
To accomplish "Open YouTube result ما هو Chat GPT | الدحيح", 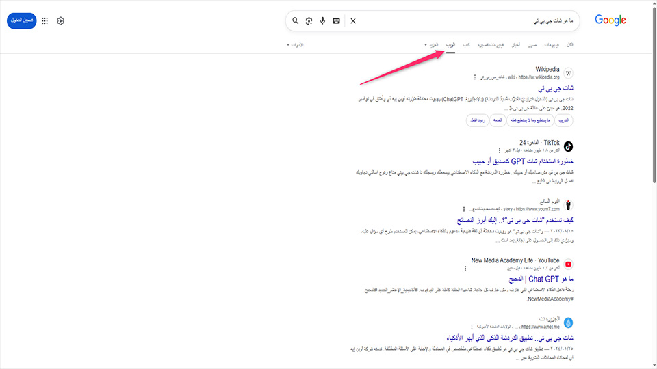I will pyautogui.click(x=541, y=279).
